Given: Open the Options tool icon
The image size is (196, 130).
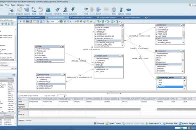Looking at the screenshot, I should pos(121,11).
